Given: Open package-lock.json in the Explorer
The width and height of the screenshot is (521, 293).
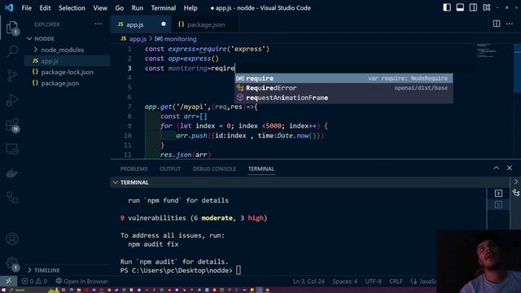Looking at the screenshot, I should pyautogui.click(x=67, y=72).
